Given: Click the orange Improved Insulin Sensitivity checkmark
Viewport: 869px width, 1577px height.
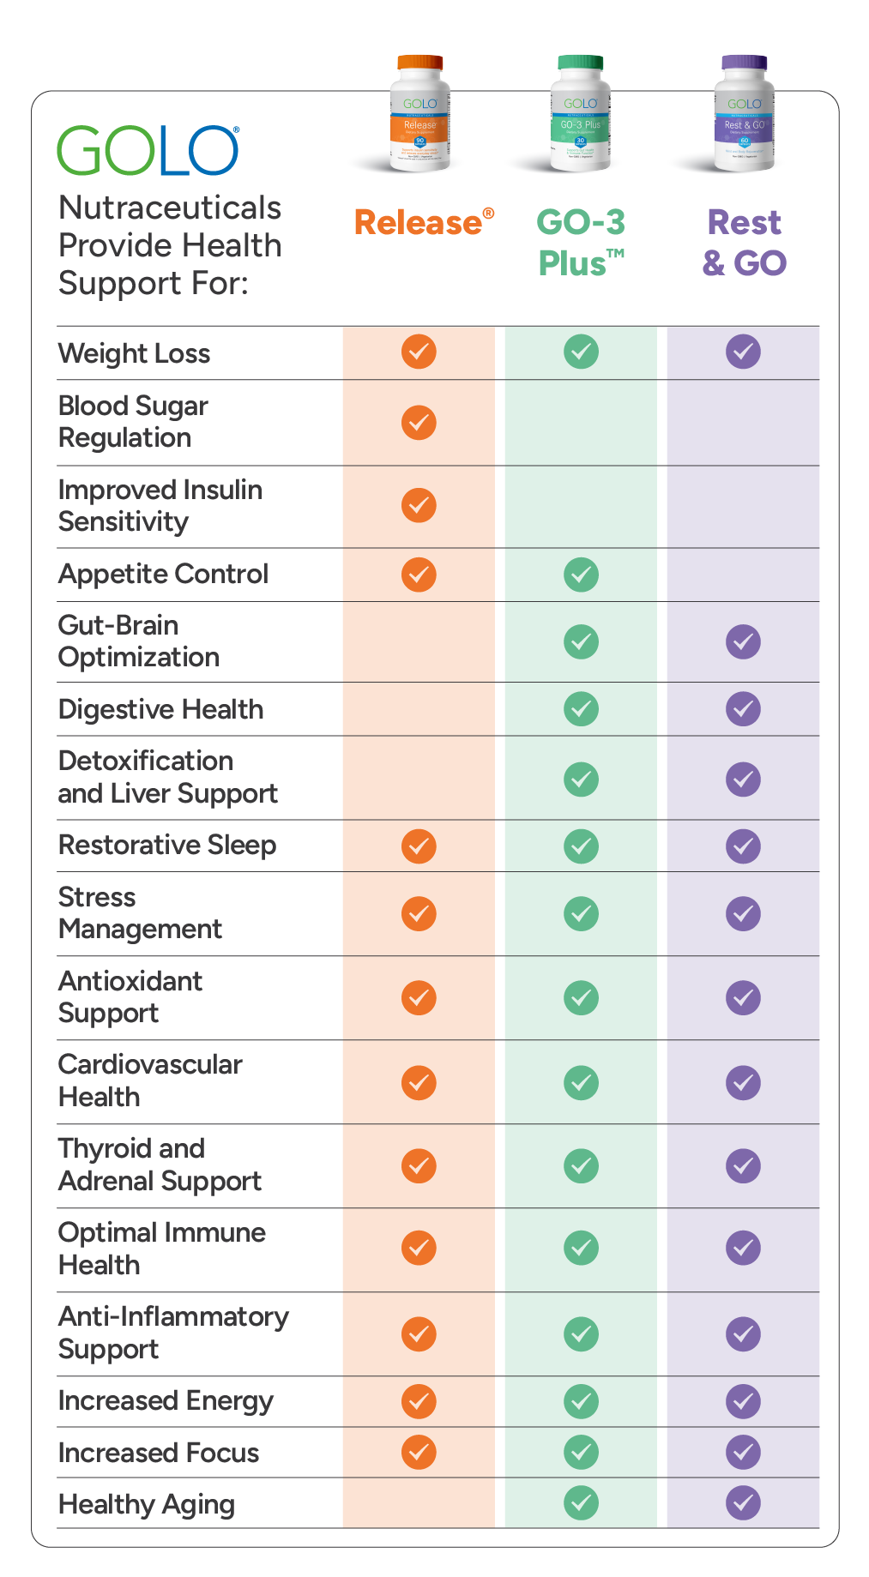Looking at the screenshot, I should pyautogui.click(x=419, y=505).
